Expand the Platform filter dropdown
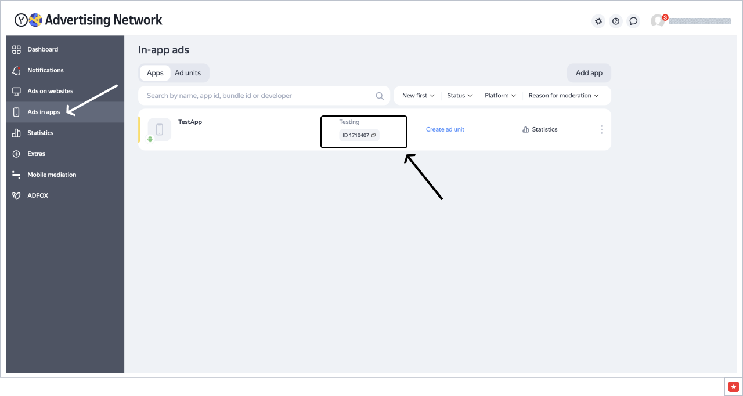The image size is (743, 396). (x=500, y=96)
